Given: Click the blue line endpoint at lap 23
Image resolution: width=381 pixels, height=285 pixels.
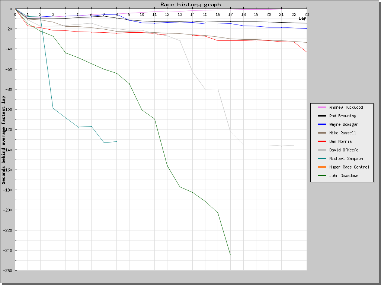Looking at the screenshot, I should tap(307, 28).
